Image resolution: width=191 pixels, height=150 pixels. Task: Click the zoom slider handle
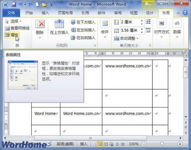162,144
